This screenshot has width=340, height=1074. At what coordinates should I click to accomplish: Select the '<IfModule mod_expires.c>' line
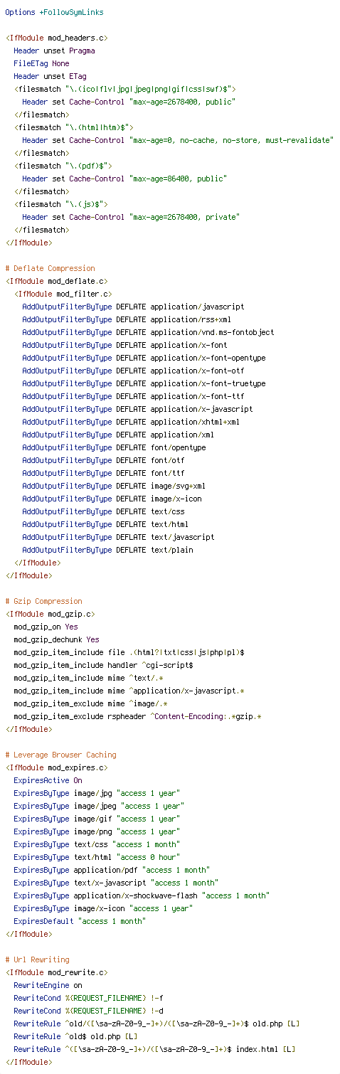pyautogui.click(x=56, y=768)
